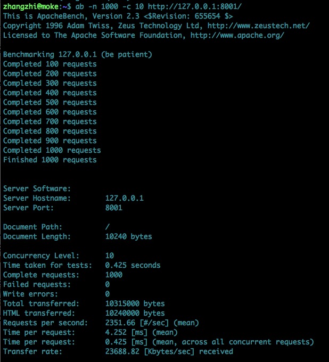Viewport: 329px width, 362px height.
Task: Click the Finished 1000 requests line
Action: click(50, 160)
